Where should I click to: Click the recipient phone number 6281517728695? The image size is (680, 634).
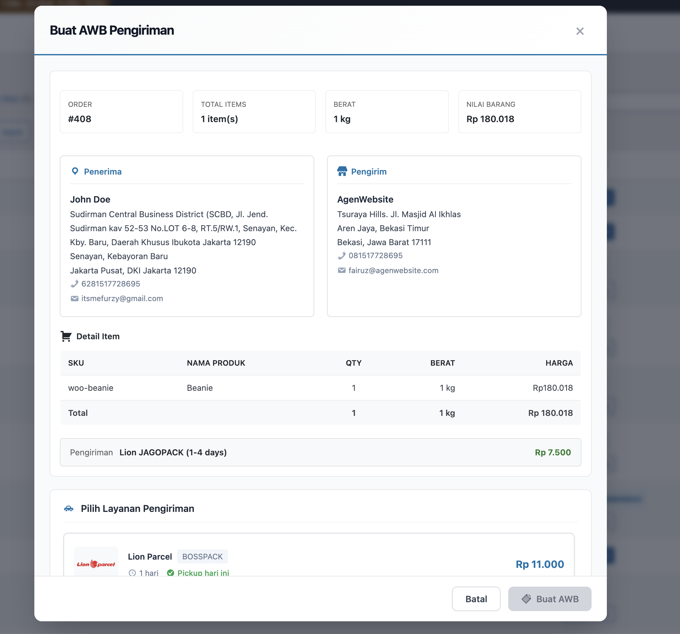[110, 284]
